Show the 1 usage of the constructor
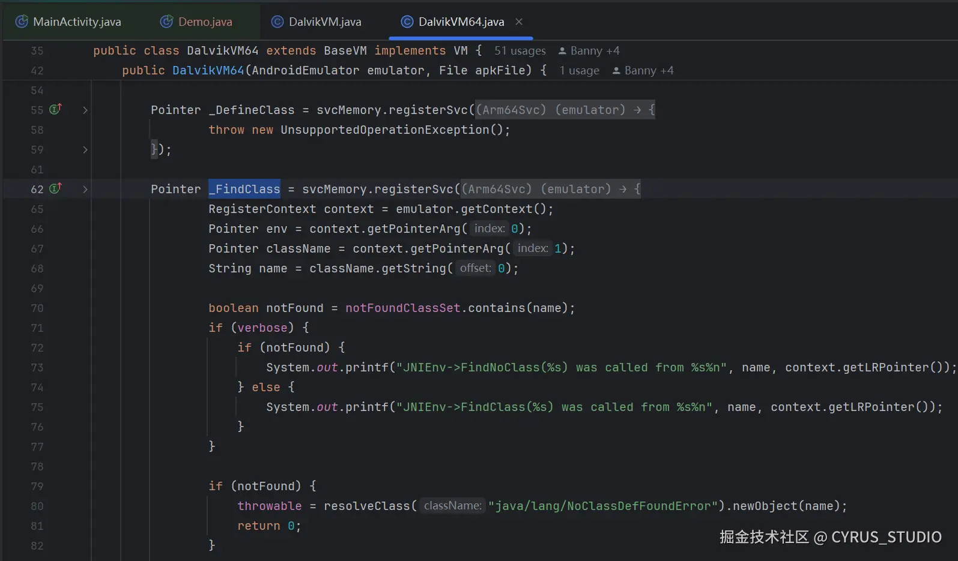Screen dimensions: 958x561 pyautogui.click(x=580, y=71)
